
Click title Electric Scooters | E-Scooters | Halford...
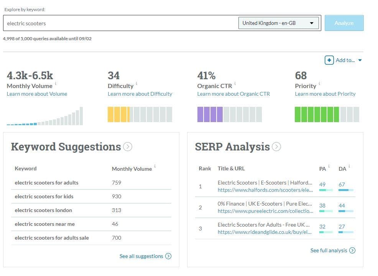coord(265,183)
